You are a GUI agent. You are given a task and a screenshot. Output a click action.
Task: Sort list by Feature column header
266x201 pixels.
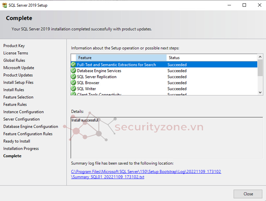pos(121,58)
